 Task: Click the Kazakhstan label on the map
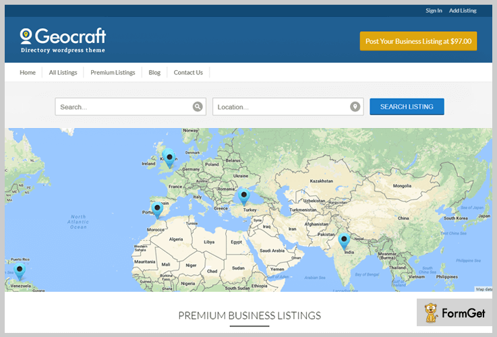(x=322, y=181)
